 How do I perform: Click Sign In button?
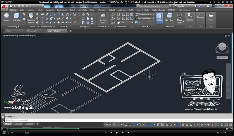pyautogui.click(x=179, y=6)
